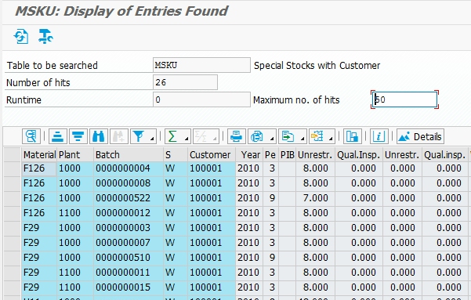Expand the Sum options dropdown arrow
The image size is (471, 300).
pos(187,138)
